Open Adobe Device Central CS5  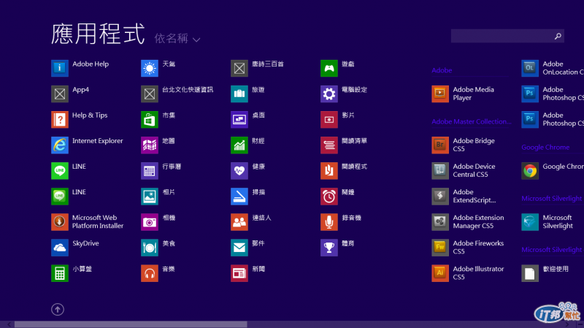click(x=464, y=171)
